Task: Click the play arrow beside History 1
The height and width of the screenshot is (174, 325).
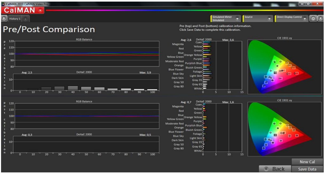Action: pos(4,19)
